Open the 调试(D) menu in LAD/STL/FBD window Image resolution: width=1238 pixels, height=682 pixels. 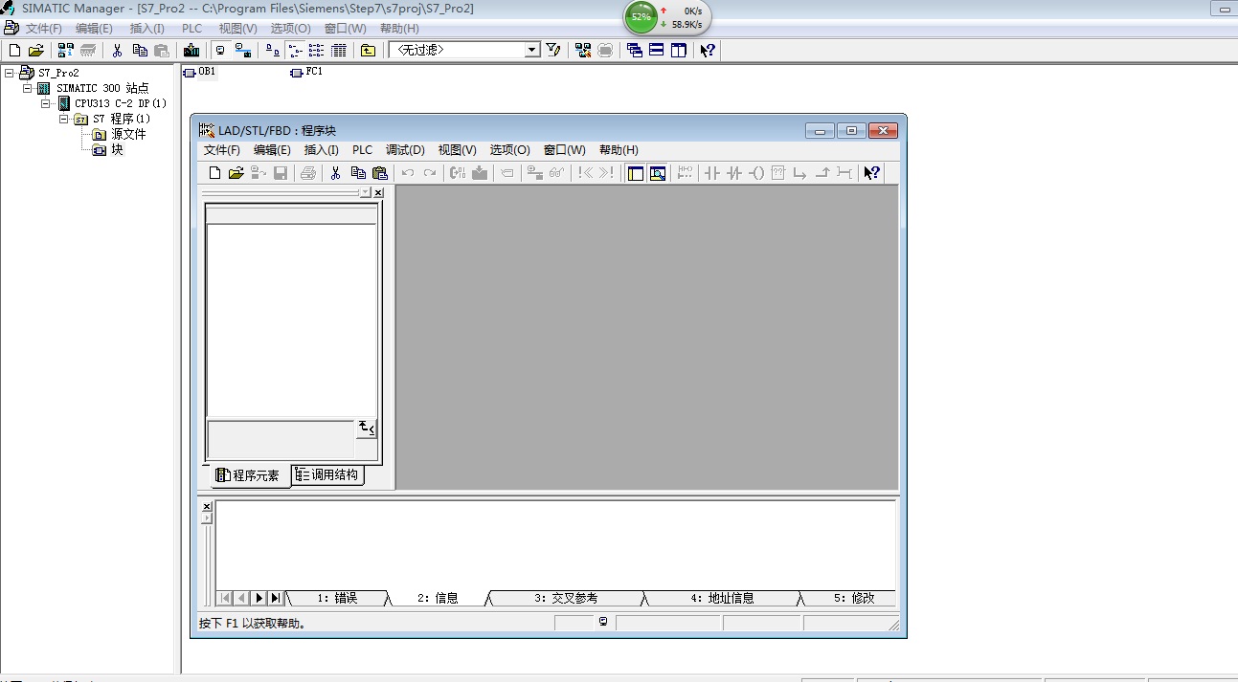[405, 150]
